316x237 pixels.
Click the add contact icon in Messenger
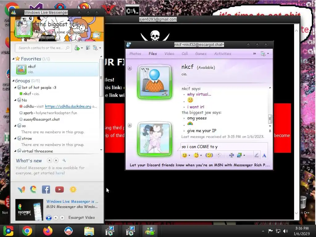point(77,48)
